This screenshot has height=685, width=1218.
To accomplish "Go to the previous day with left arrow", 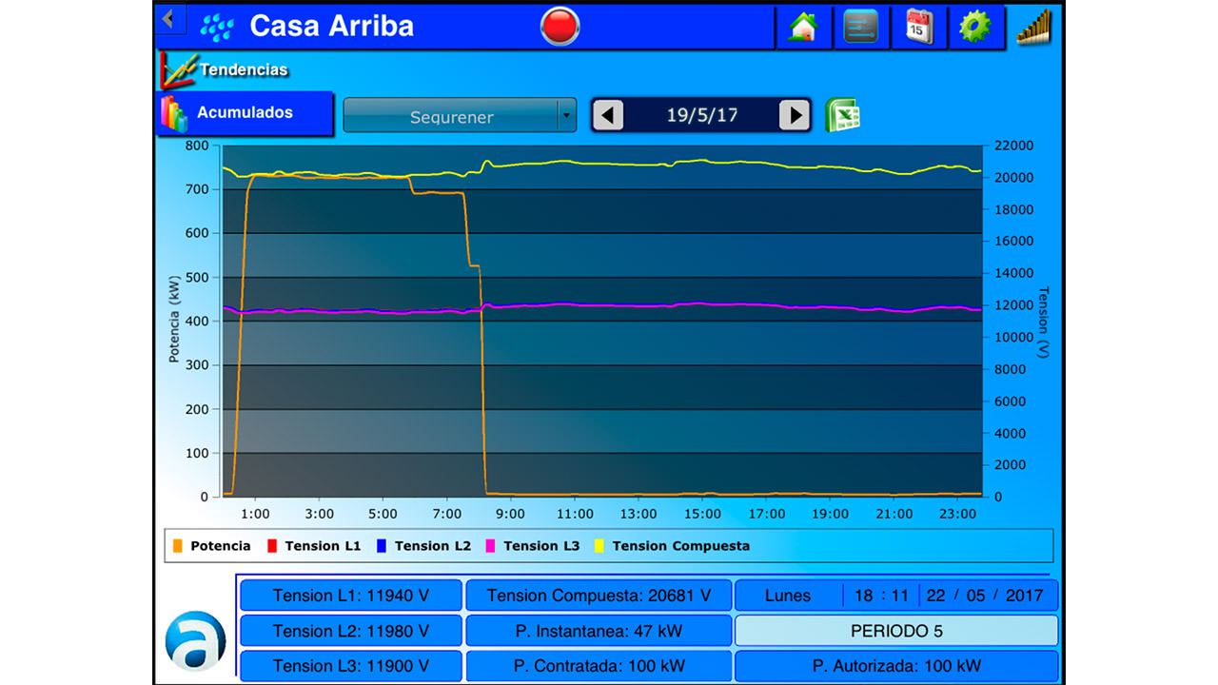I will 608,116.
